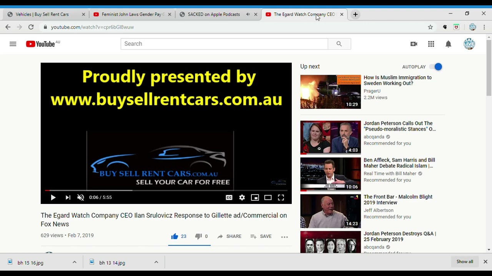
Task: Switch to miniplayer mode
Action: [x=255, y=197]
